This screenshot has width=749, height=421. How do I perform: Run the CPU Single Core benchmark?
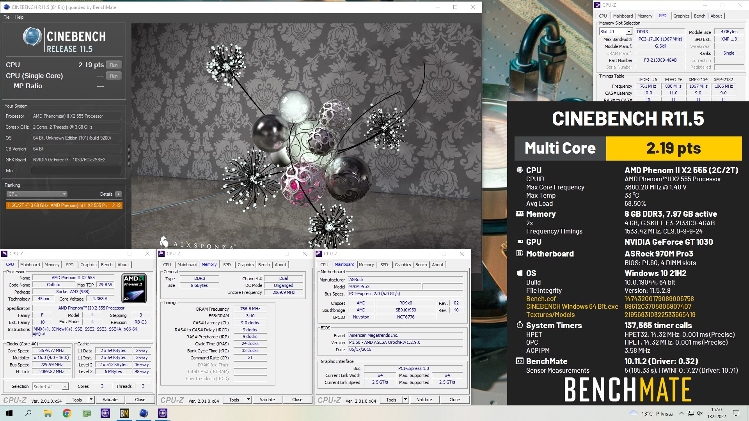pos(114,76)
